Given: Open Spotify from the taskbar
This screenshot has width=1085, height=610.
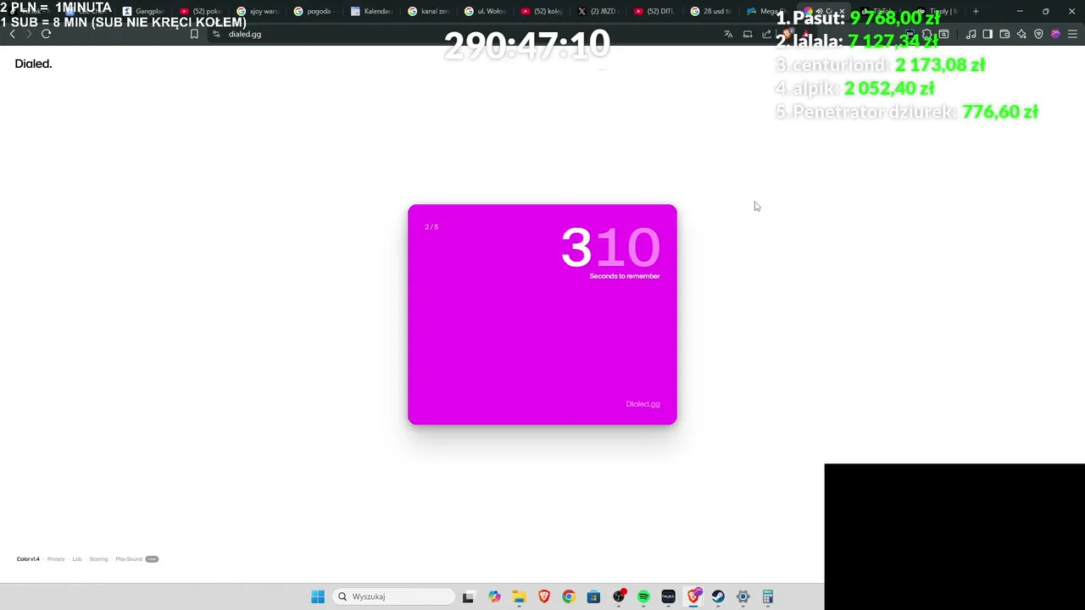Looking at the screenshot, I should click(x=643, y=596).
